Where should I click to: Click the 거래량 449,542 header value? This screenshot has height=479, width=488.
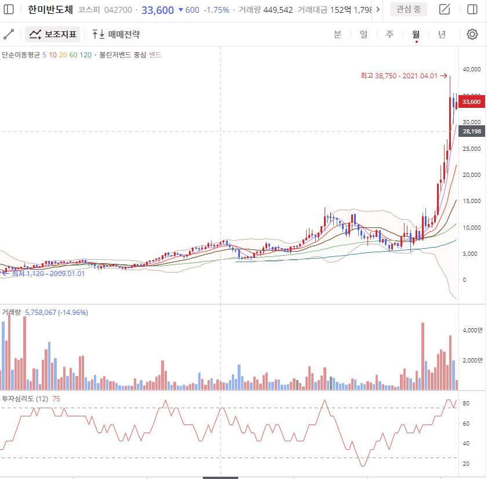point(265,10)
